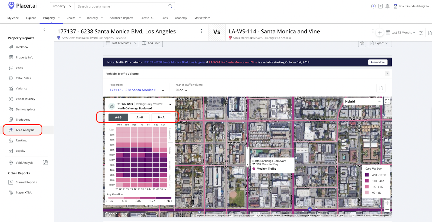Open help for Vehicle Traffic Volume
The image size is (432, 222).
pyautogui.click(x=387, y=74)
